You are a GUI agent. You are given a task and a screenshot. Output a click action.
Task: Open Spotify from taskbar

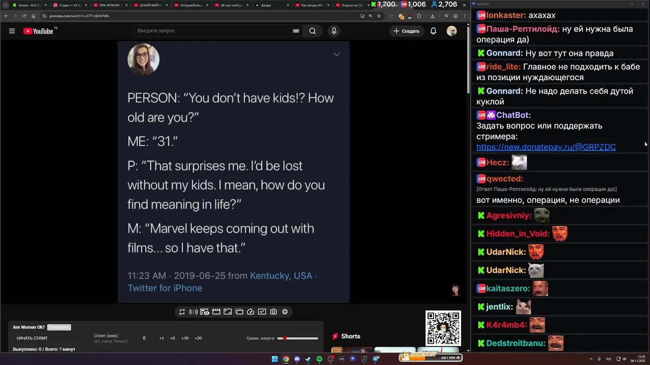pyautogui.click(x=319, y=359)
